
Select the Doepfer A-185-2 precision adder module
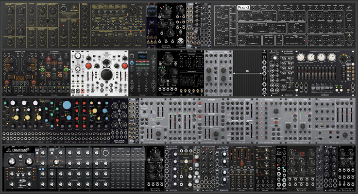(274, 73)
